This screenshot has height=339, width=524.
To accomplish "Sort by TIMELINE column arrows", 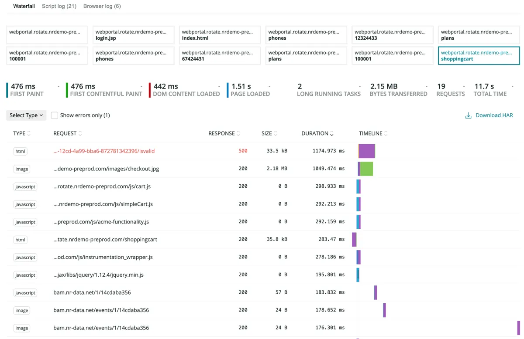I will [386, 133].
